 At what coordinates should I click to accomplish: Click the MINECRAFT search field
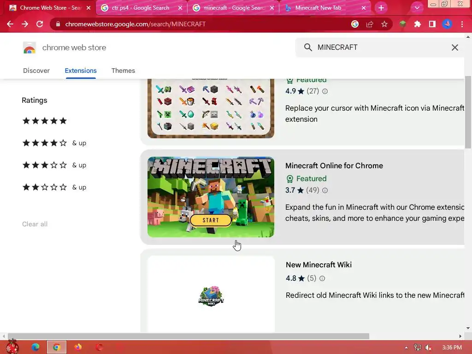point(380,47)
